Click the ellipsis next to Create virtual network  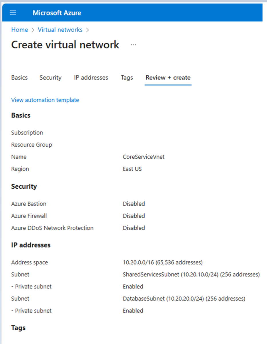pyautogui.click(x=133, y=45)
